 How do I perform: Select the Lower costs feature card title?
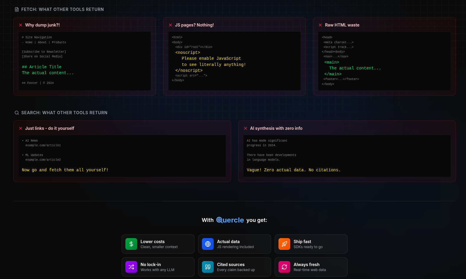point(152,242)
